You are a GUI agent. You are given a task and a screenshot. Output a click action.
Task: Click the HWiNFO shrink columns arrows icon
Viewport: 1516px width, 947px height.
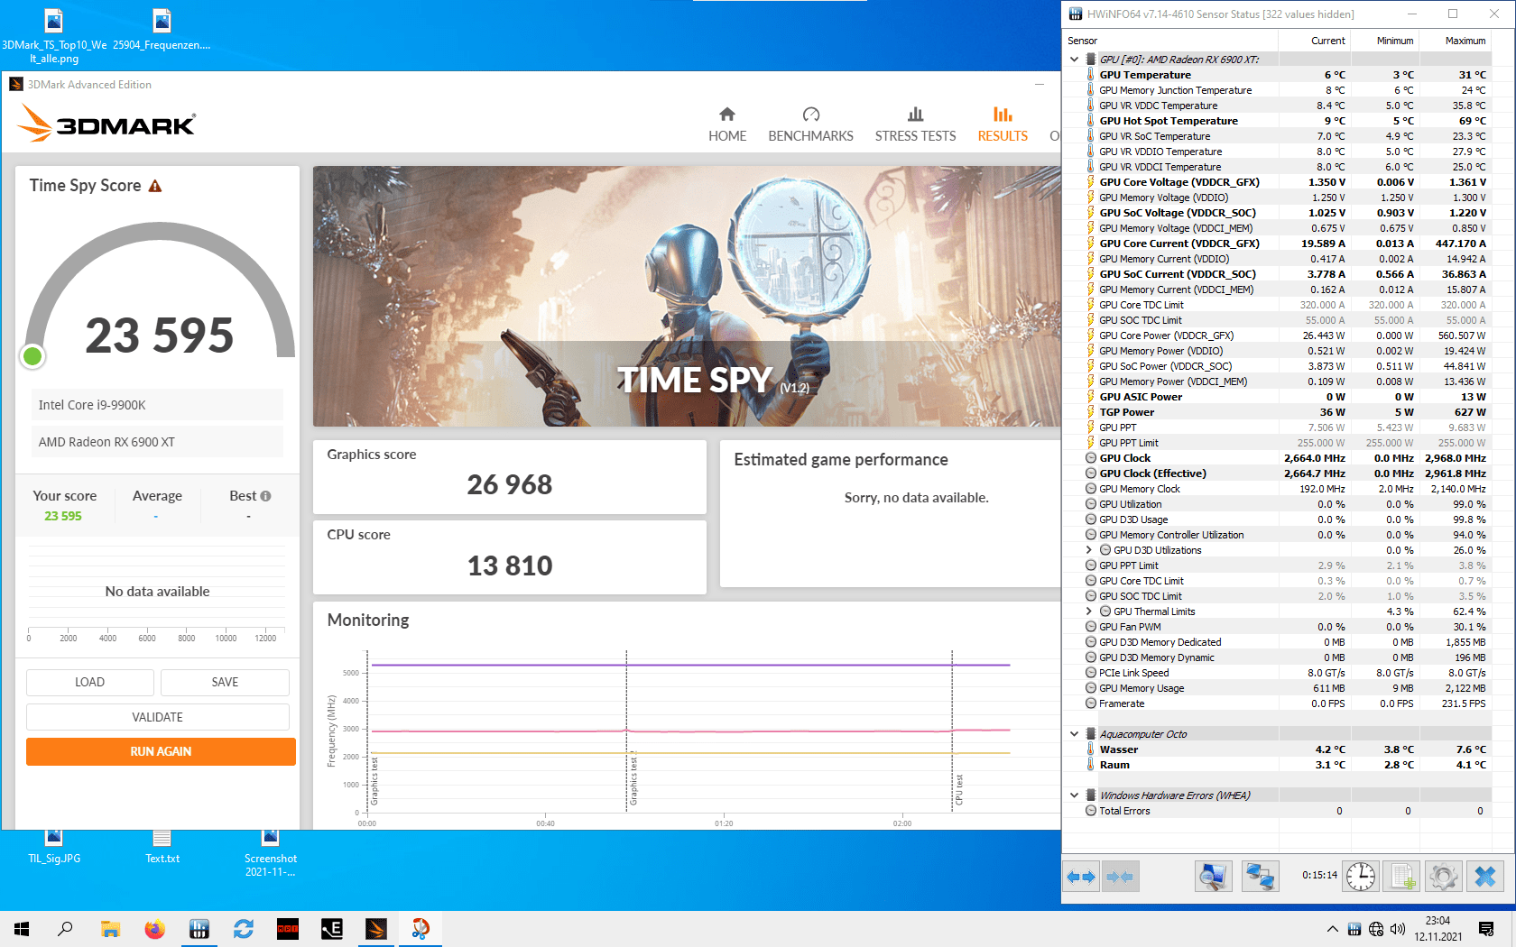click(x=1120, y=876)
